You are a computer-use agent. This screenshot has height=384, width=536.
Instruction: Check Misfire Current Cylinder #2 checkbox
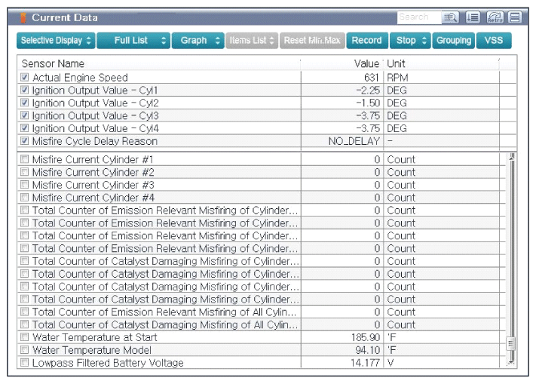click(x=24, y=172)
